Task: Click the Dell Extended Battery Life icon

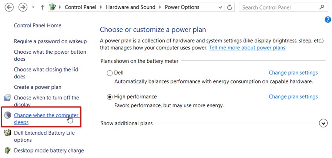Action: pos(7,133)
